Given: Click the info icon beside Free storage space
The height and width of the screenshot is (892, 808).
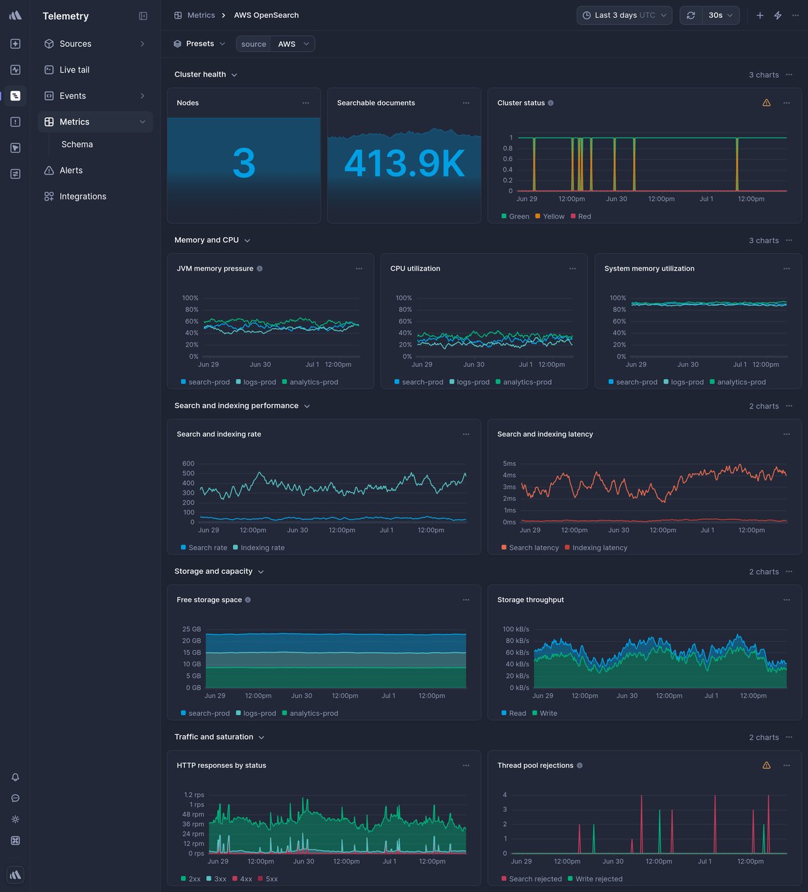Looking at the screenshot, I should [x=248, y=600].
